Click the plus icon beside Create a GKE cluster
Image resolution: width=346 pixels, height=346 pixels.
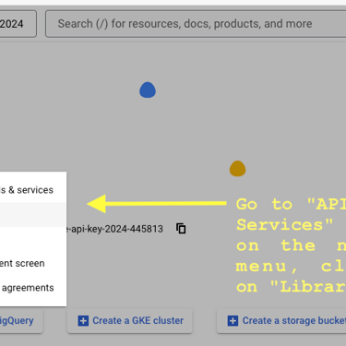83,321
